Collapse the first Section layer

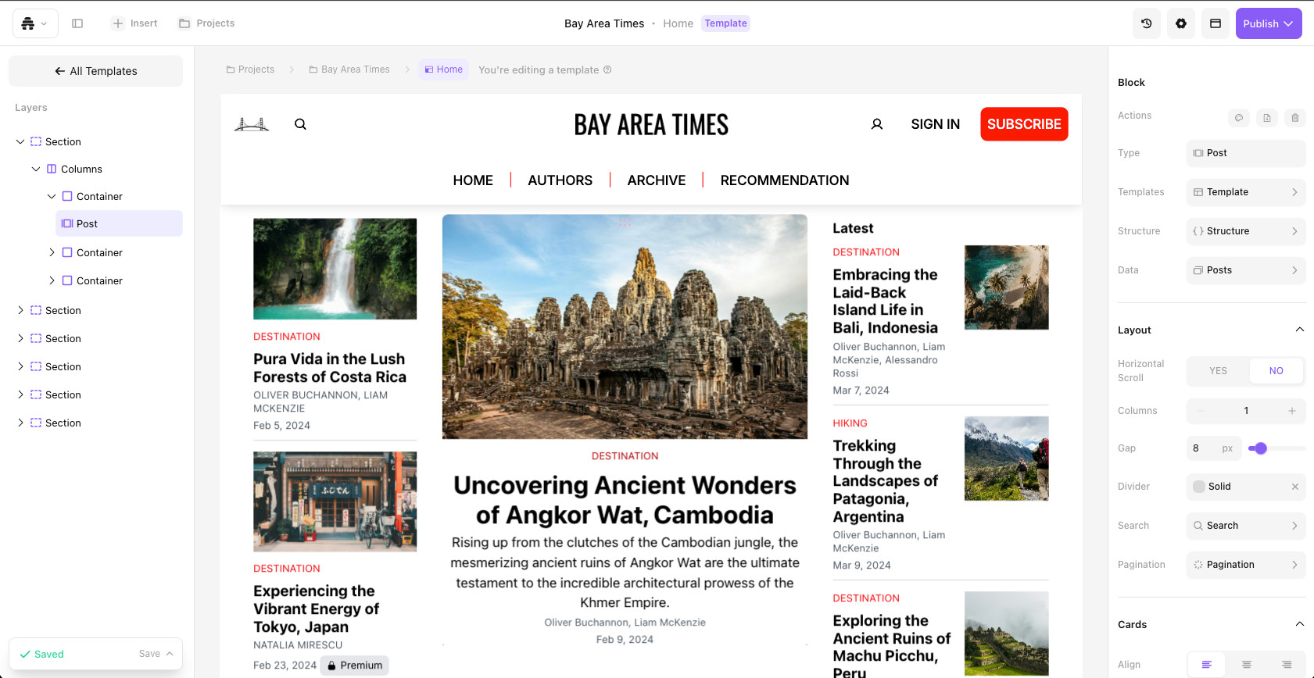pyautogui.click(x=20, y=141)
